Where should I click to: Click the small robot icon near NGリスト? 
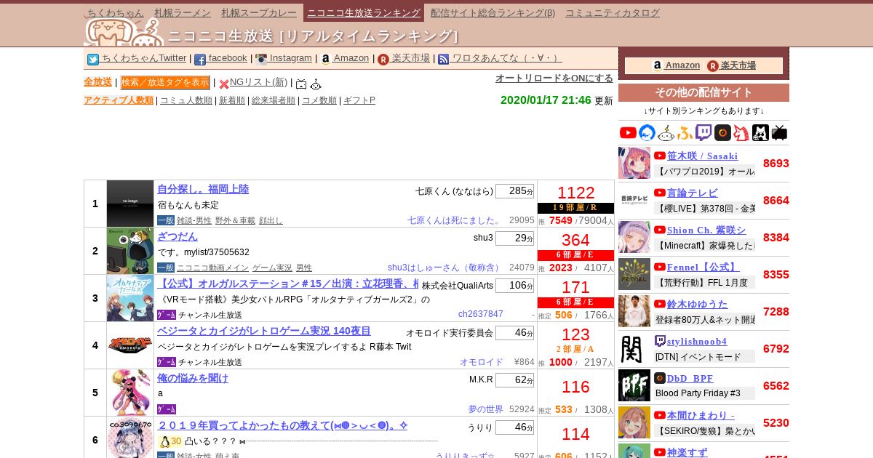coord(316,84)
